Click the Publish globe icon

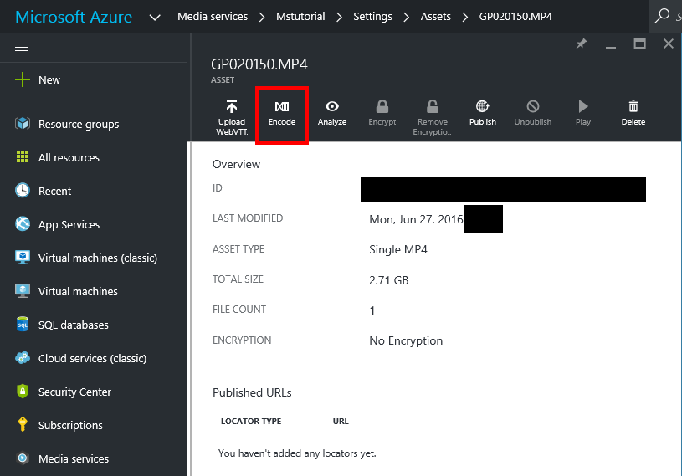coord(482,106)
